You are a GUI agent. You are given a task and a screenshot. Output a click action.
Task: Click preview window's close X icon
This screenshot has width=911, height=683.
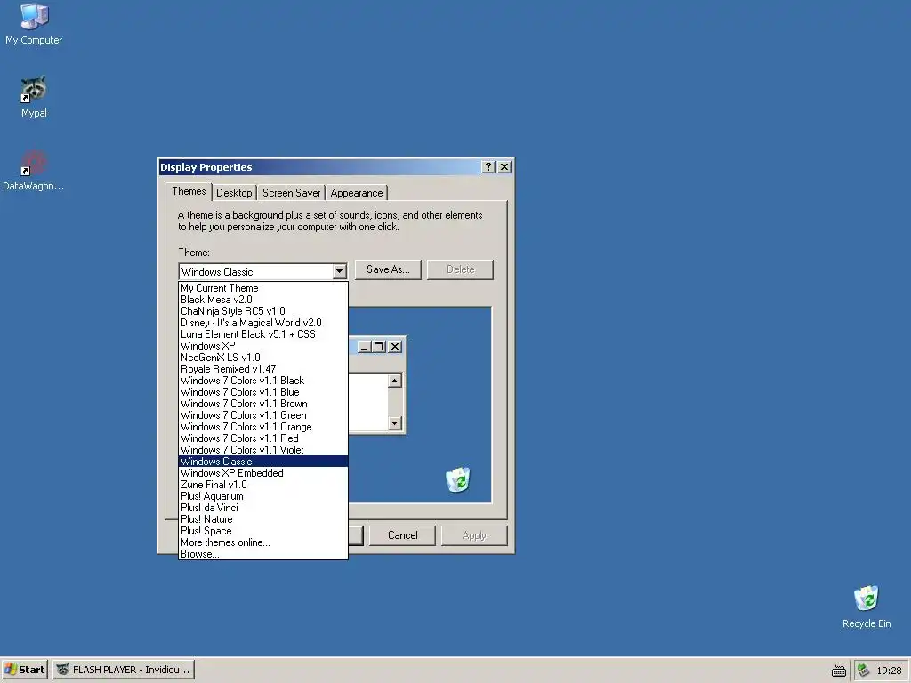395,347
